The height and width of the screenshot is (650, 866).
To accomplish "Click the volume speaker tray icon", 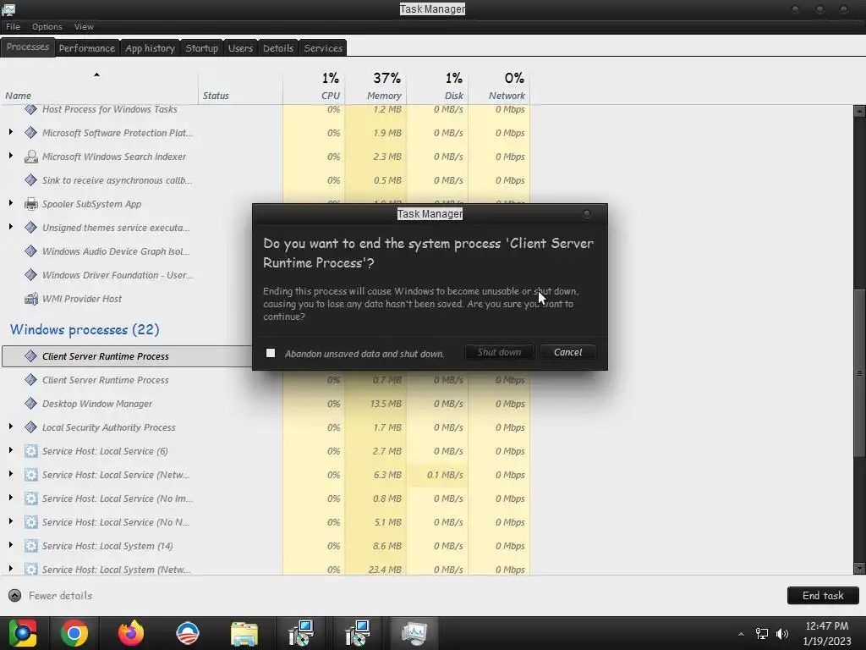I will [782, 633].
